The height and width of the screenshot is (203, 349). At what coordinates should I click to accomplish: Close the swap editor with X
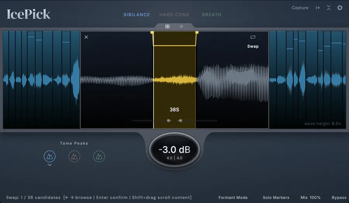[x=86, y=37]
